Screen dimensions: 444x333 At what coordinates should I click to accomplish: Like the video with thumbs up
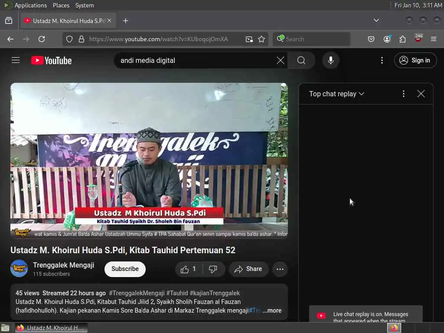(x=189, y=269)
